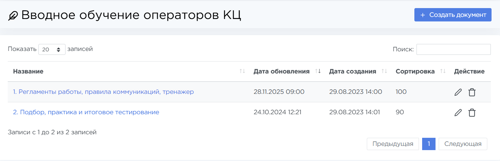Go to the Предыдущая page
Screen dimensions: 500x161
tap(393, 144)
